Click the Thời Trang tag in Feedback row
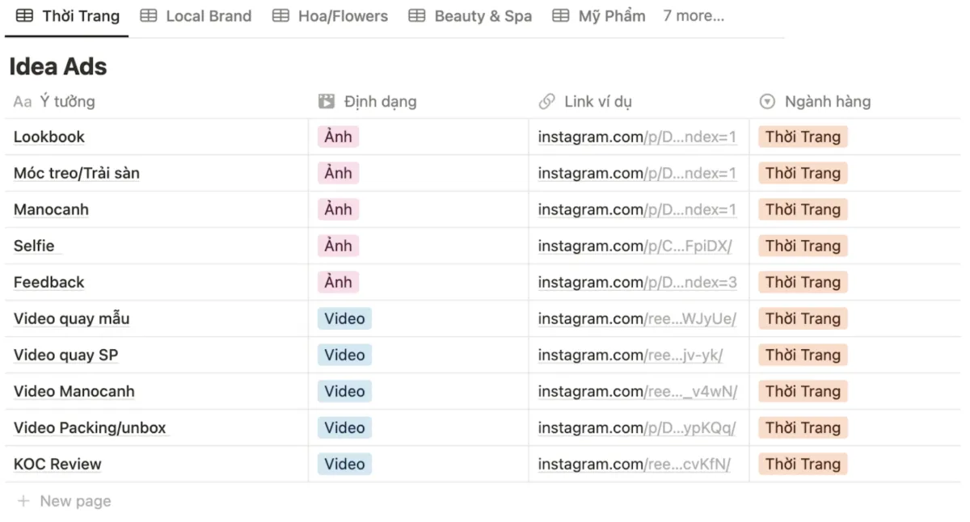970x522 pixels. coord(803,282)
